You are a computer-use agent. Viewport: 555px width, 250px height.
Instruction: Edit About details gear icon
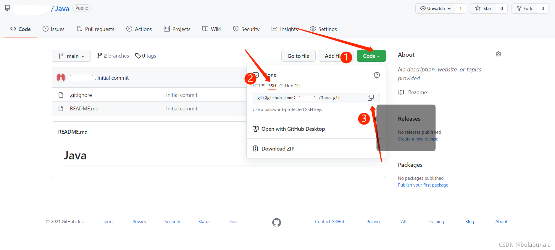[498, 54]
